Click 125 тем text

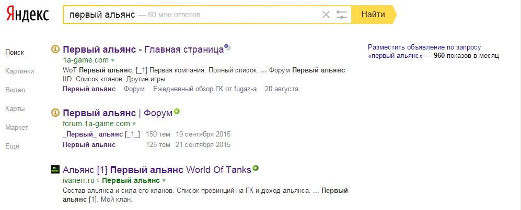pos(158,144)
